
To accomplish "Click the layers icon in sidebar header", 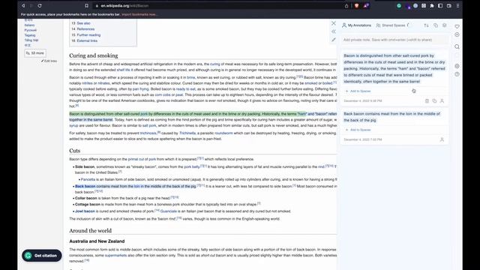I will (445, 25).
